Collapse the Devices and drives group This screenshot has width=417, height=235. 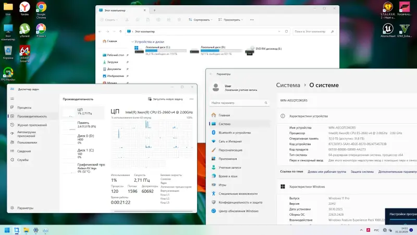pos(132,41)
